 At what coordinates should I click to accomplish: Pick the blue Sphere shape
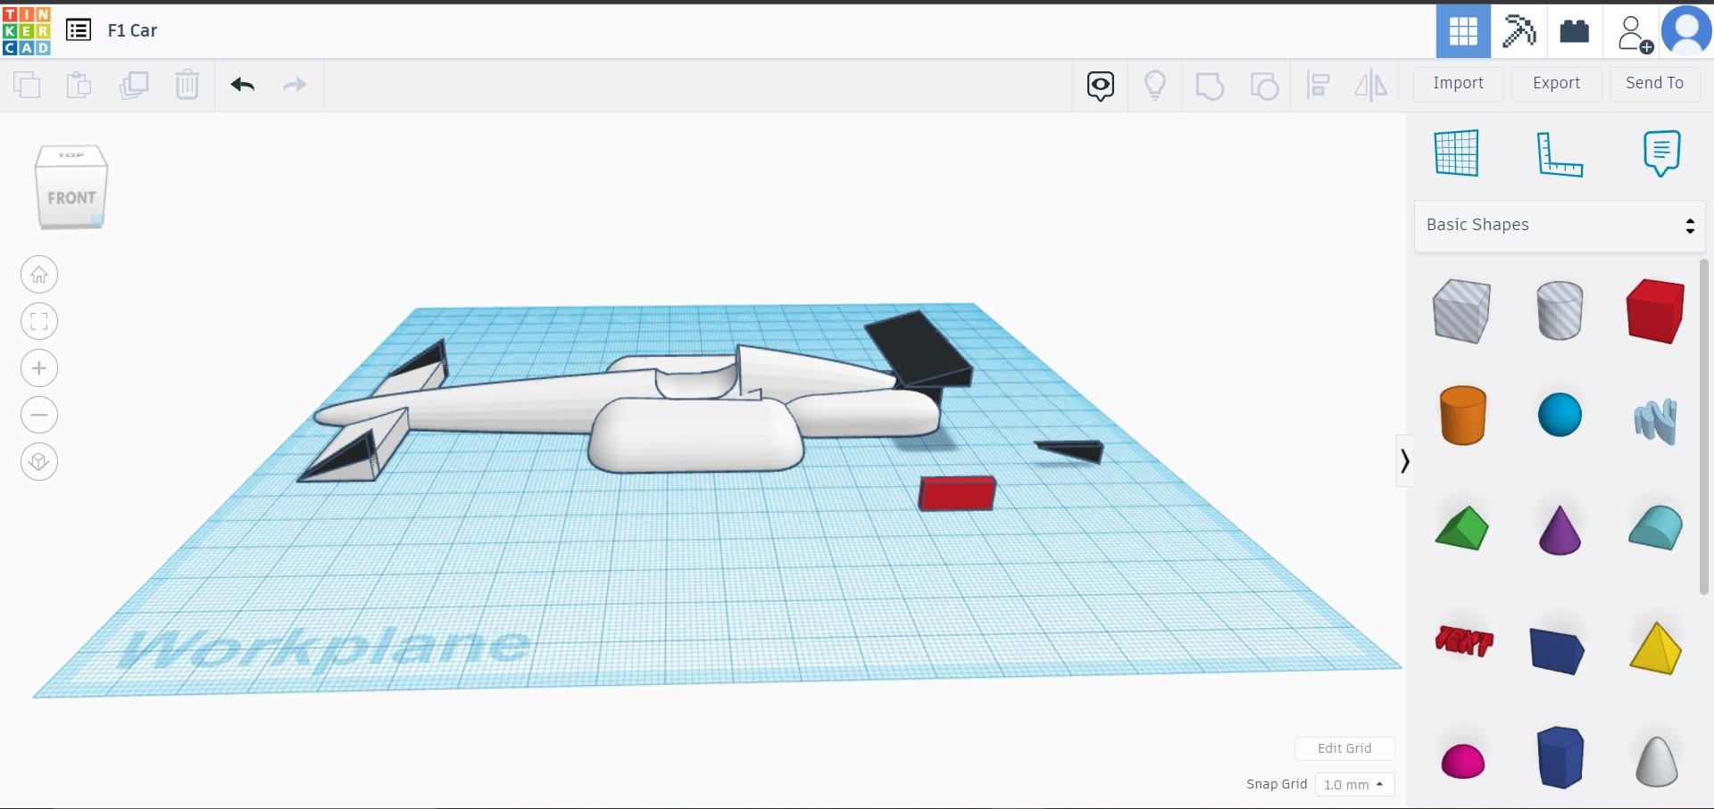(x=1560, y=415)
